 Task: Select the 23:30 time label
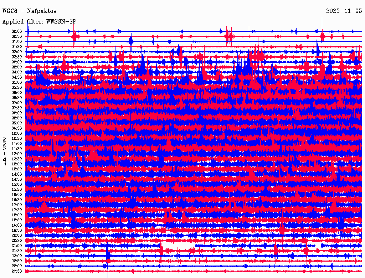pyautogui.click(x=17, y=271)
